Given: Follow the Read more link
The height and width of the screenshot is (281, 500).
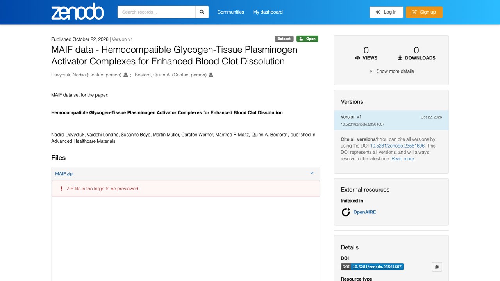Looking at the screenshot, I should click(403, 159).
